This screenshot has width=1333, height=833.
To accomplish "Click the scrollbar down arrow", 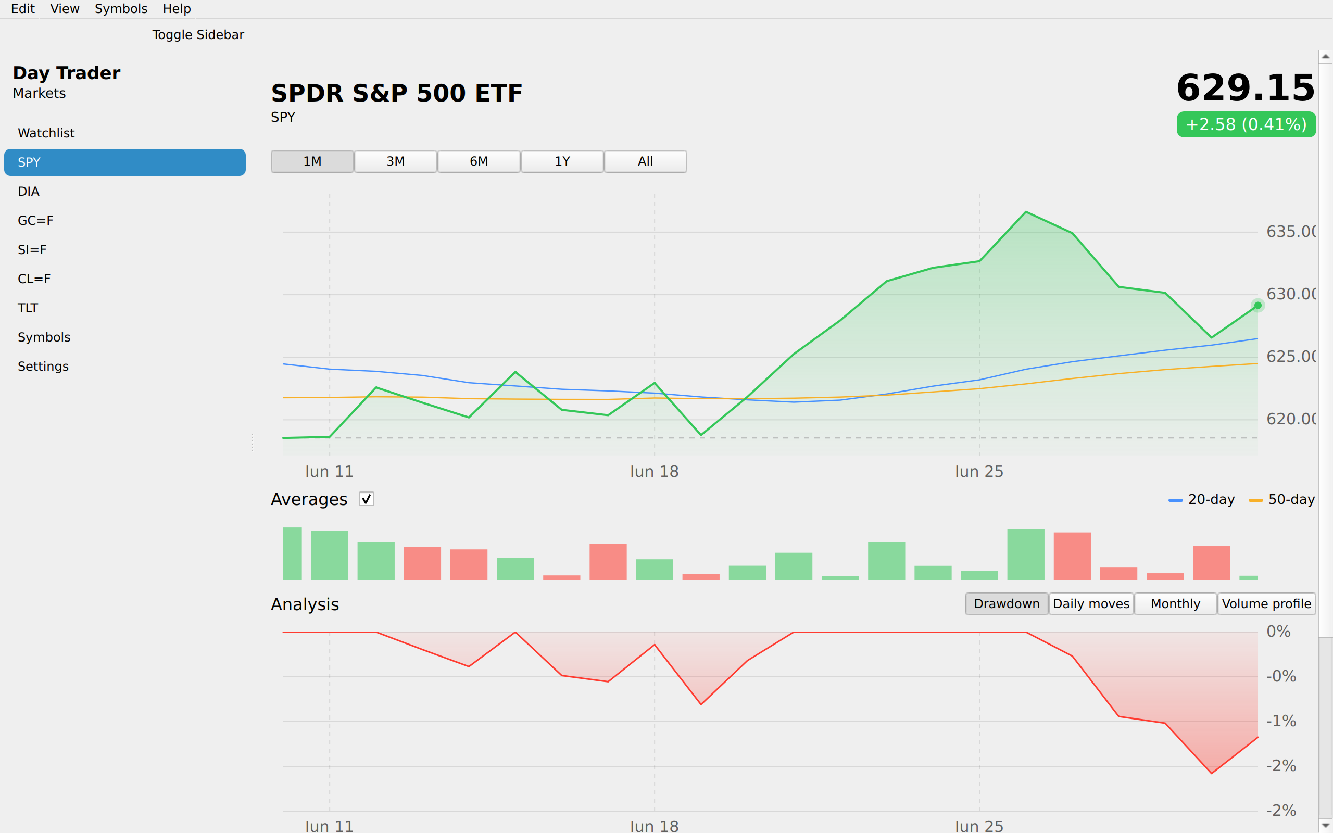I will click(1326, 826).
